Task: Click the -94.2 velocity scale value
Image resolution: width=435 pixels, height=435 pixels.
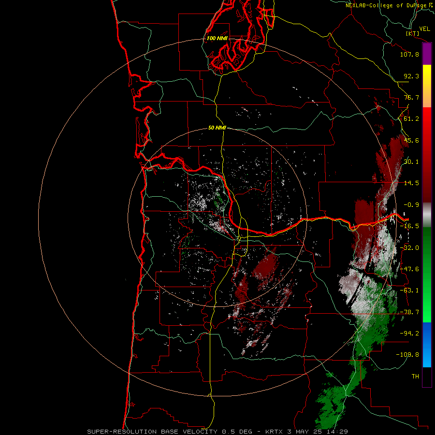Action: [x=409, y=333]
